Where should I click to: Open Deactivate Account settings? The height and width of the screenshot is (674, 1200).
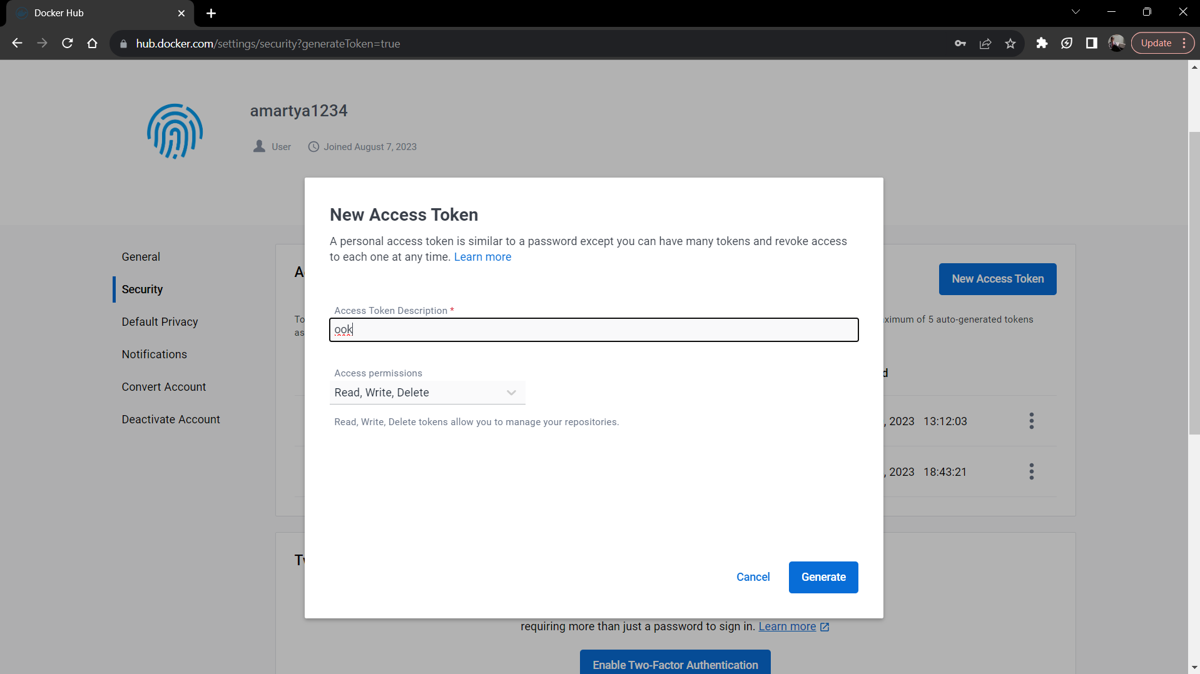click(x=171, y=420)
